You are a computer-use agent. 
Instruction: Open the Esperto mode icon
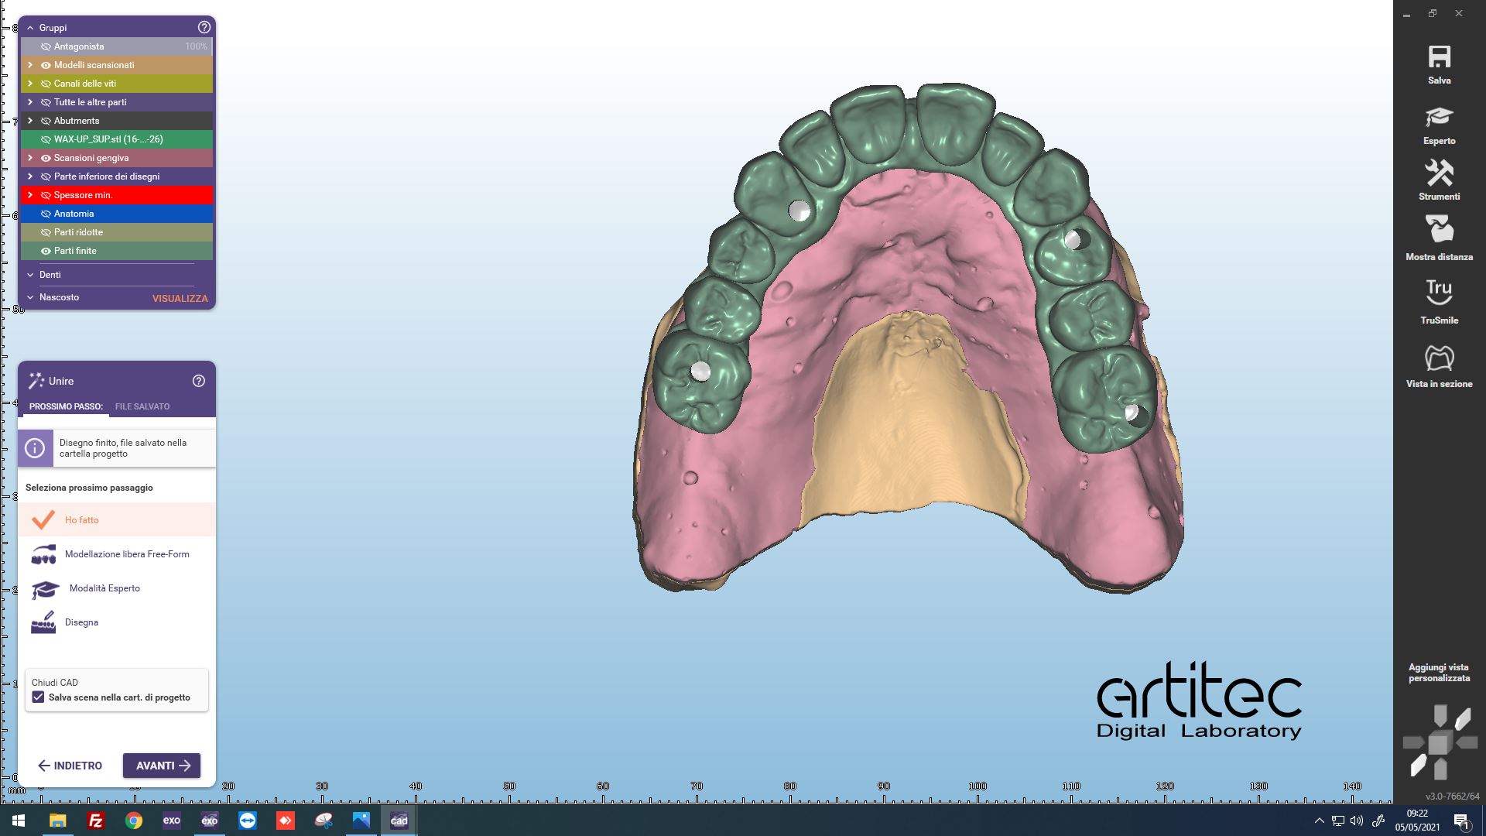[1439, 118]
